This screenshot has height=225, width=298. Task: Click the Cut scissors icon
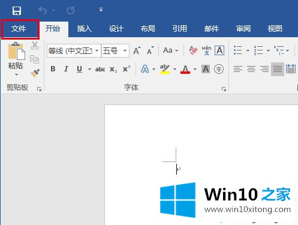35,46
